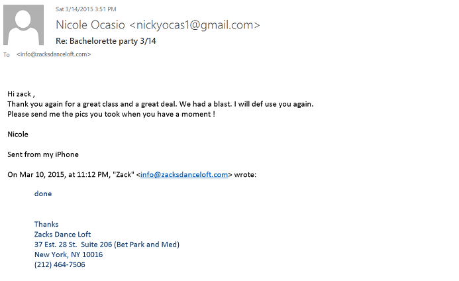The image size is (459, 281).
Task: Select the sender email nickyocas1@gmail.com
Action: (195, 25)
